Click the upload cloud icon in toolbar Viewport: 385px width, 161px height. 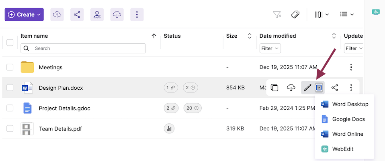pos(57,15)
